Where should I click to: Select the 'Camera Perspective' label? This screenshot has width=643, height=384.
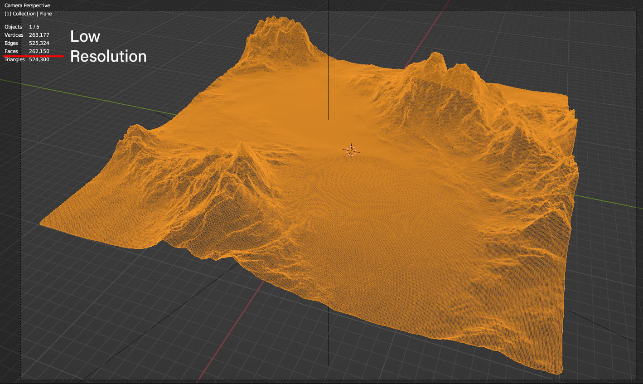[27, 5]
